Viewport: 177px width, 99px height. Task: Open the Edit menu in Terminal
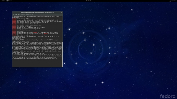pos(16,15)
